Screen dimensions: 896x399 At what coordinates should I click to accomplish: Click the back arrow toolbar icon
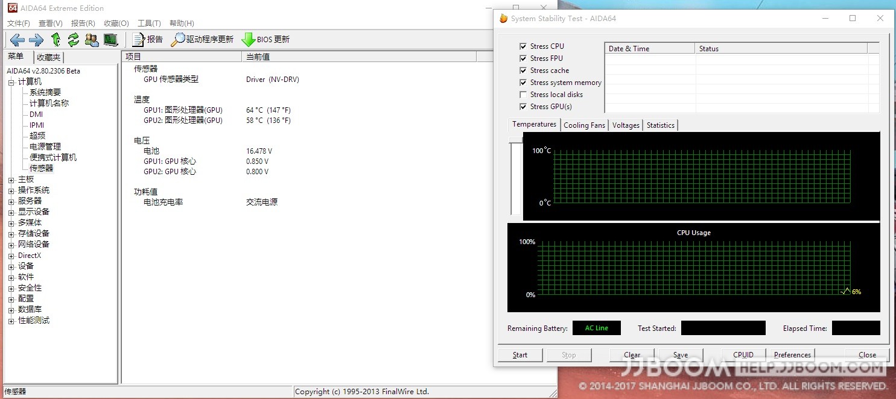click(x=17, y=40)
